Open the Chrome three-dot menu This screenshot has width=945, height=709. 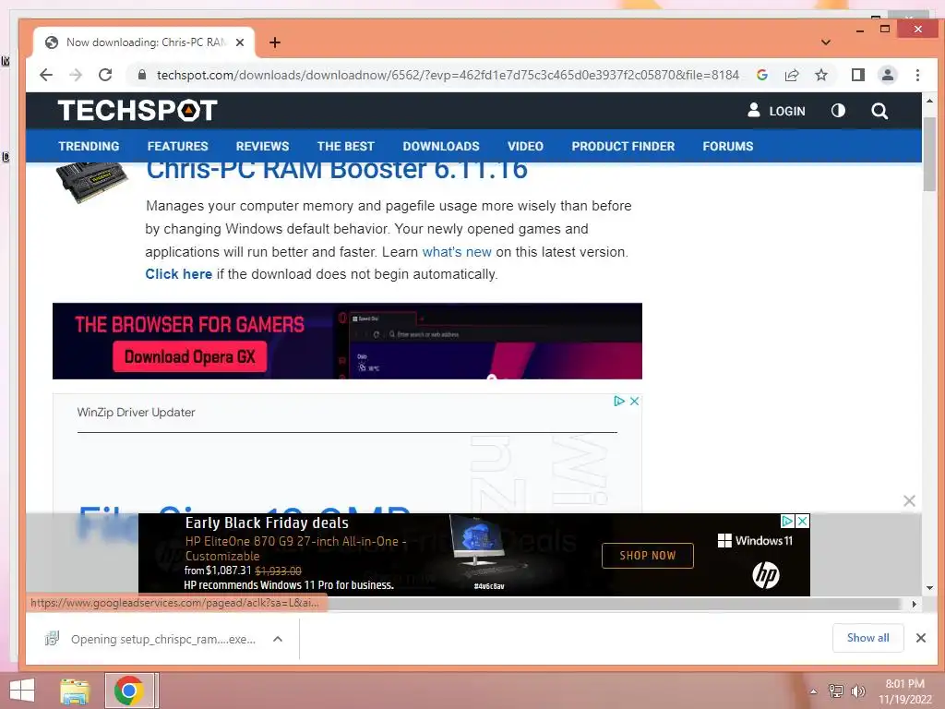(918, 75)
